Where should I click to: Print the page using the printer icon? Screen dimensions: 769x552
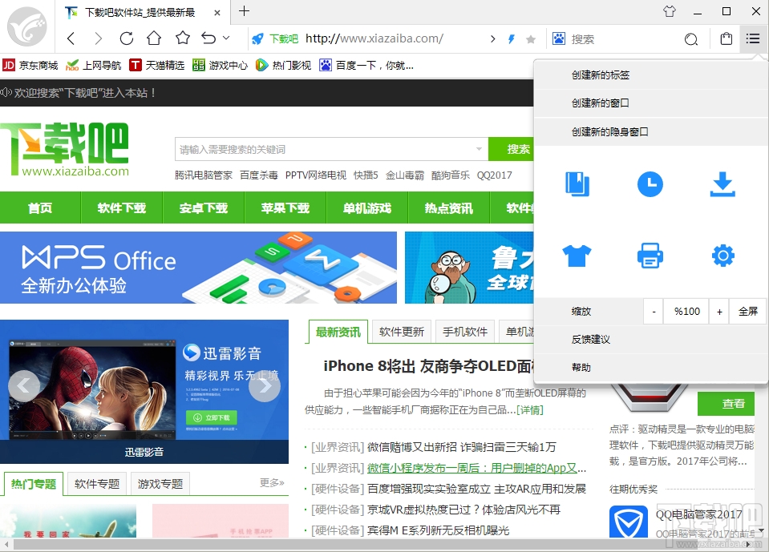[650, 255]
